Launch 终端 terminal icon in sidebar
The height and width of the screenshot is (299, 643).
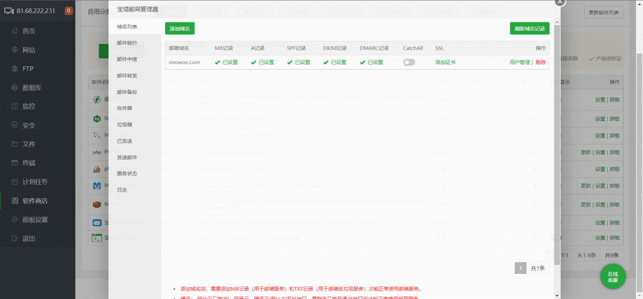pos(14,163)
